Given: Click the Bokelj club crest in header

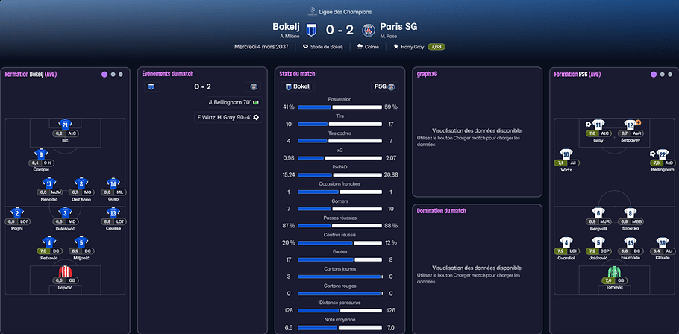Looking at the screenshot, I should 312,30.
